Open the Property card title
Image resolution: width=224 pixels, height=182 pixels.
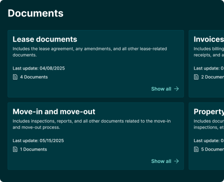tap(208, 111)
